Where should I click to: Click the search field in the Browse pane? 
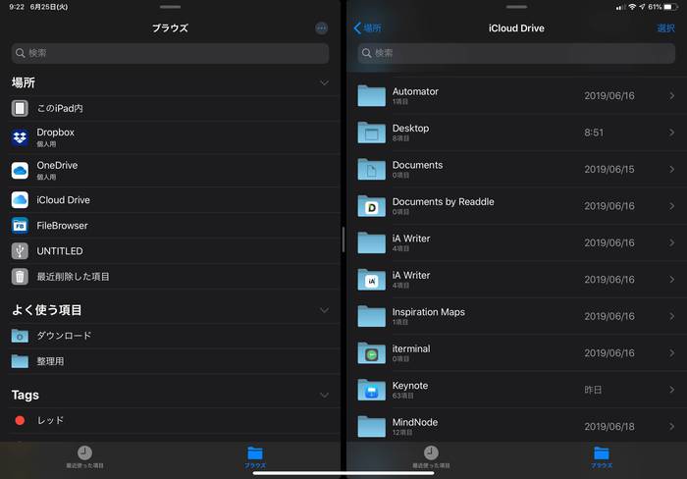[170, 53]
